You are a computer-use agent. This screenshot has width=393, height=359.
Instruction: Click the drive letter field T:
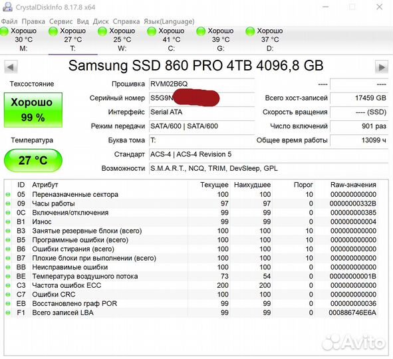click(x=201, y=140)
